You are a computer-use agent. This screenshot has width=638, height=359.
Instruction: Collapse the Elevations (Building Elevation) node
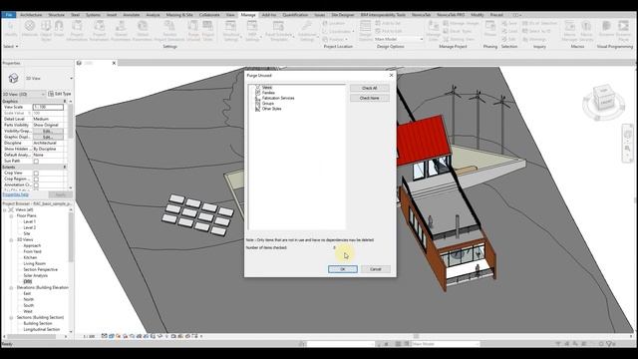click(11, 288)
